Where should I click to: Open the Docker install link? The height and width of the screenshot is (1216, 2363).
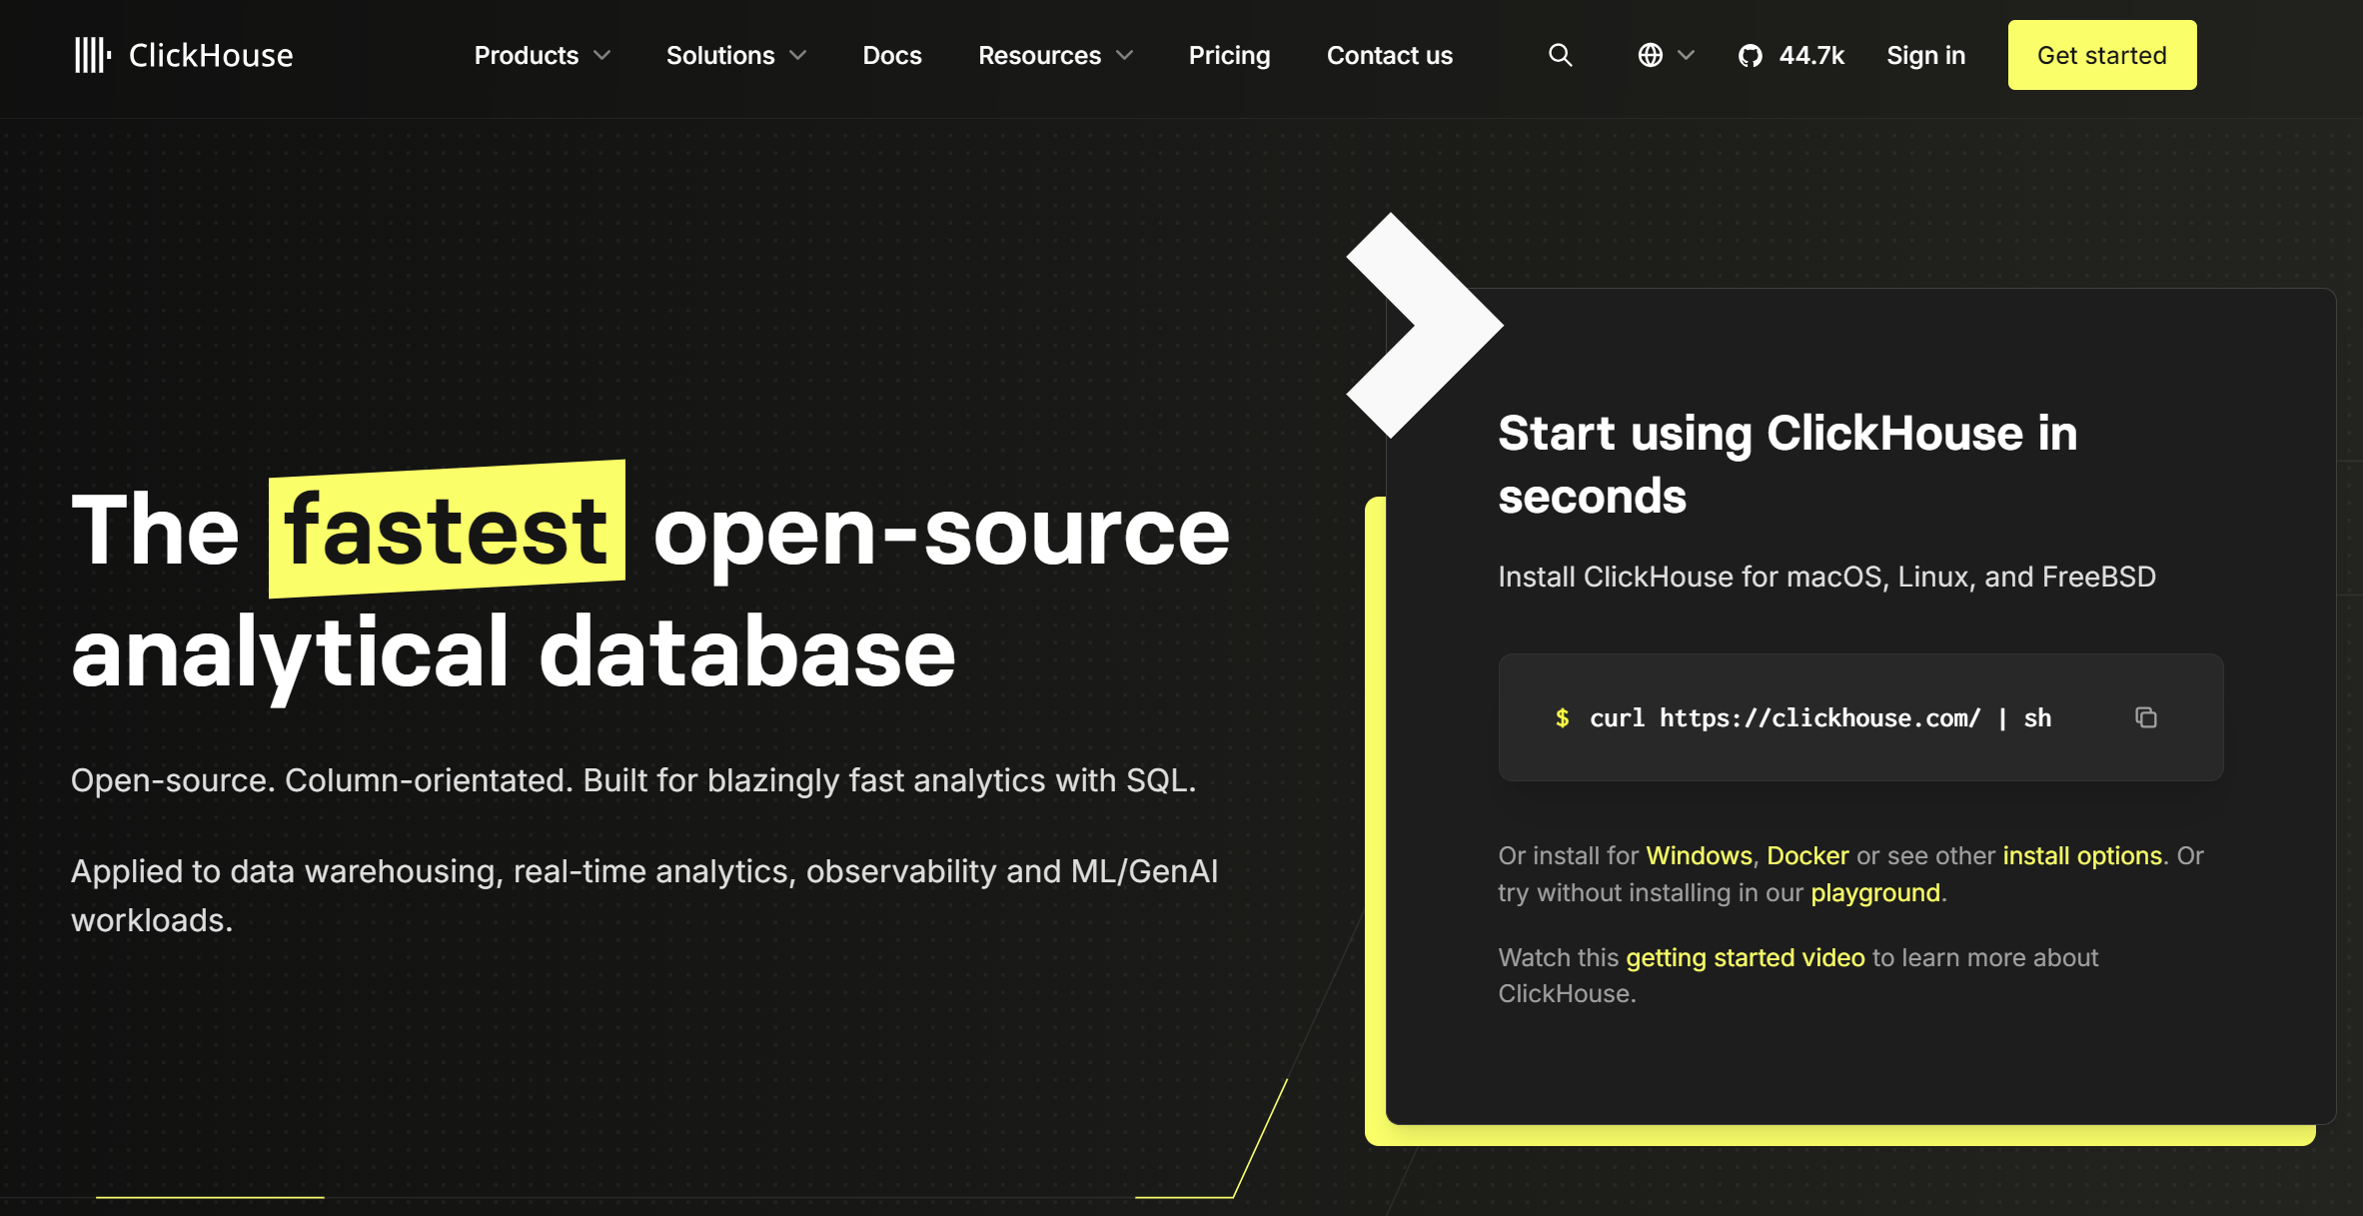pyautogui.click(x=1807, y=855)
